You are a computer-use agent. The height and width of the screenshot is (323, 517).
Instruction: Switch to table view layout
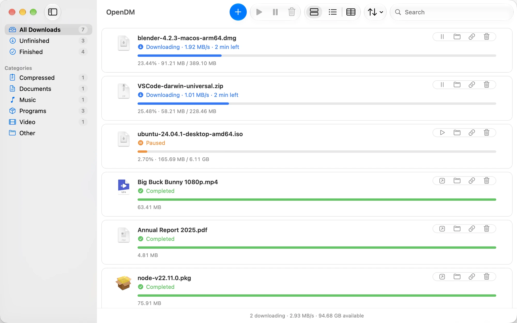point(351,12)
